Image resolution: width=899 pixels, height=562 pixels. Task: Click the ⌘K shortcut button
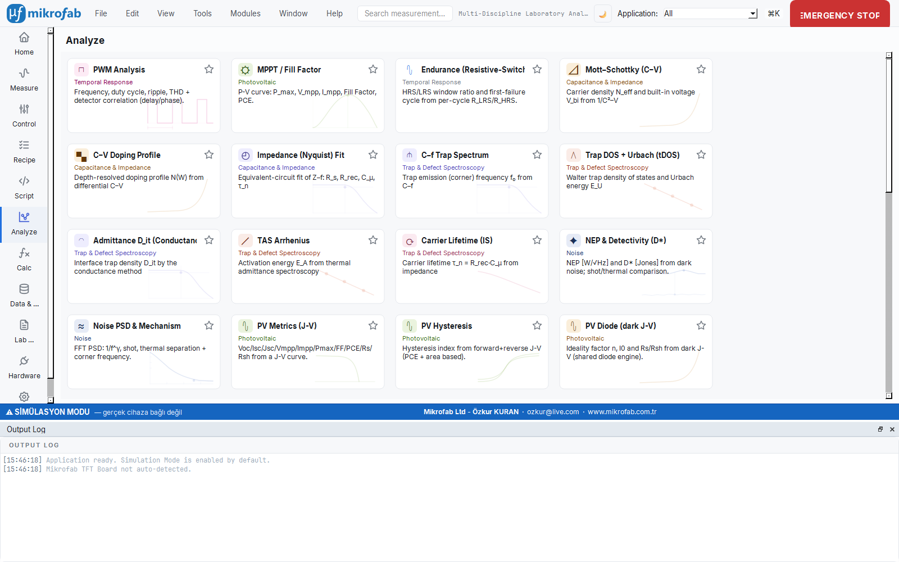click(774, 13)
